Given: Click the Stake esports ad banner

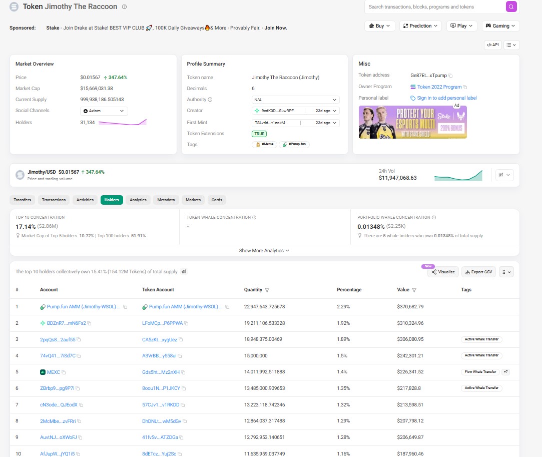Looking at the screenshot, I should pos(413,122).
